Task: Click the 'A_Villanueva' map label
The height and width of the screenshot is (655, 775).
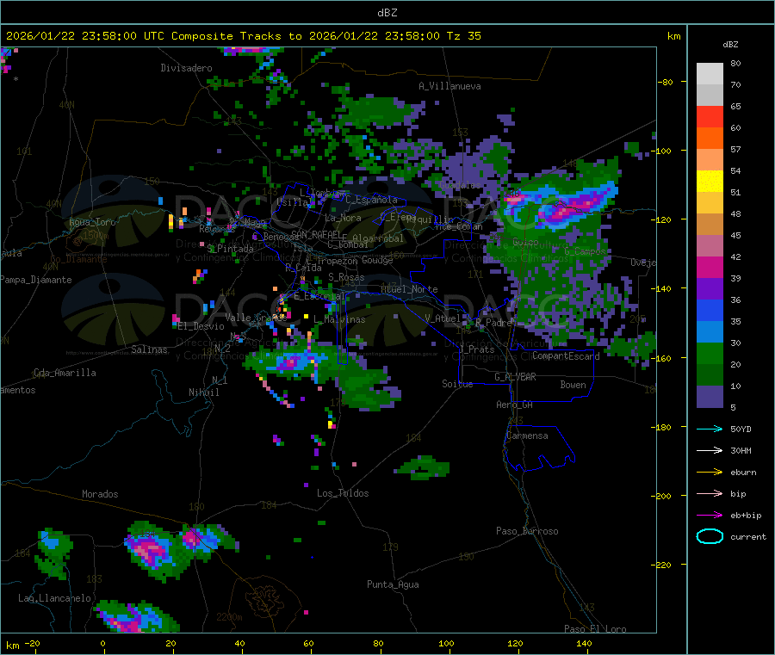Action: point(449,86)
